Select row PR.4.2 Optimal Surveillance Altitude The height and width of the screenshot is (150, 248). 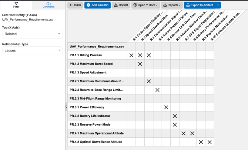(x=97, y=142)
